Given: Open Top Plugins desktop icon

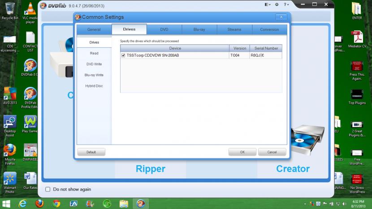Looking at the screenshot, I should (x=357, y=97).
